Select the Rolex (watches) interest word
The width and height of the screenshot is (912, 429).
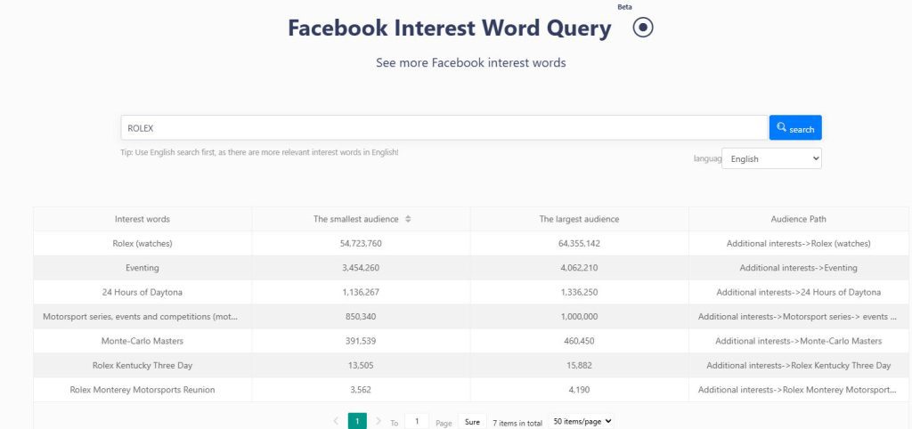tap(142, 243)
